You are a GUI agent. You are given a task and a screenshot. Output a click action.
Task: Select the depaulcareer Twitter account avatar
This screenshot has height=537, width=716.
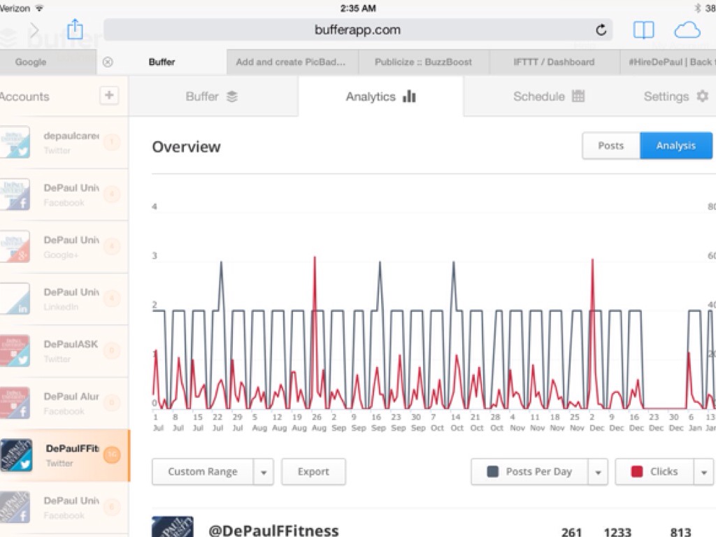[15, 142]
